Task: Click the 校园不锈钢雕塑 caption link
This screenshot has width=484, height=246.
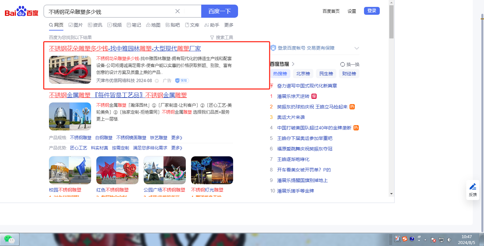Action: (x=65, y=190)
